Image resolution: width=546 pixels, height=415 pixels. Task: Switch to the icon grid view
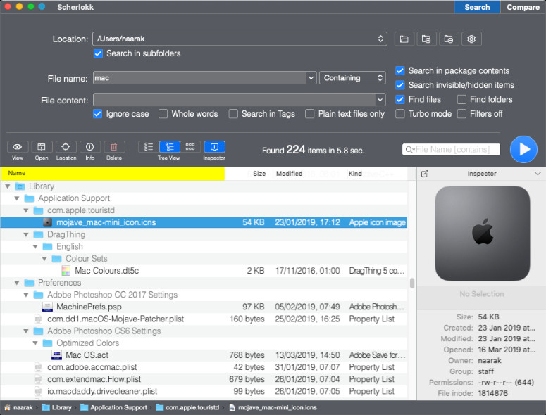coord(190,147)
